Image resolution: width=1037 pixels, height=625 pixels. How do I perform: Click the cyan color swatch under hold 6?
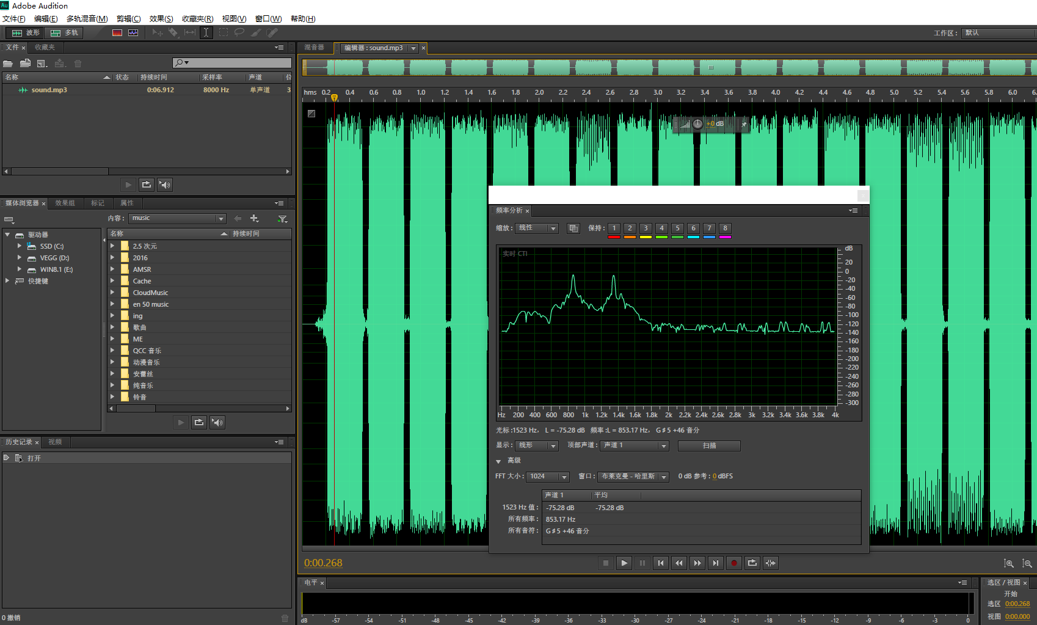(x=694, y=237)
